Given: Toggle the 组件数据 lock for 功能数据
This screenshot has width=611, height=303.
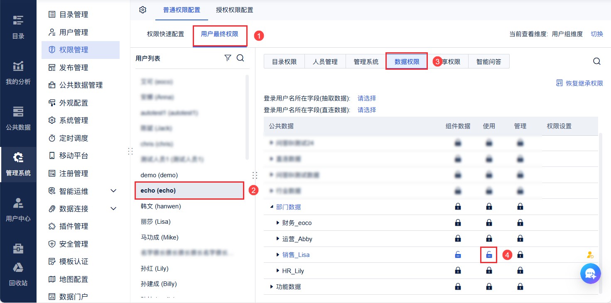Looking at the screenshot, I should [458, 286].
